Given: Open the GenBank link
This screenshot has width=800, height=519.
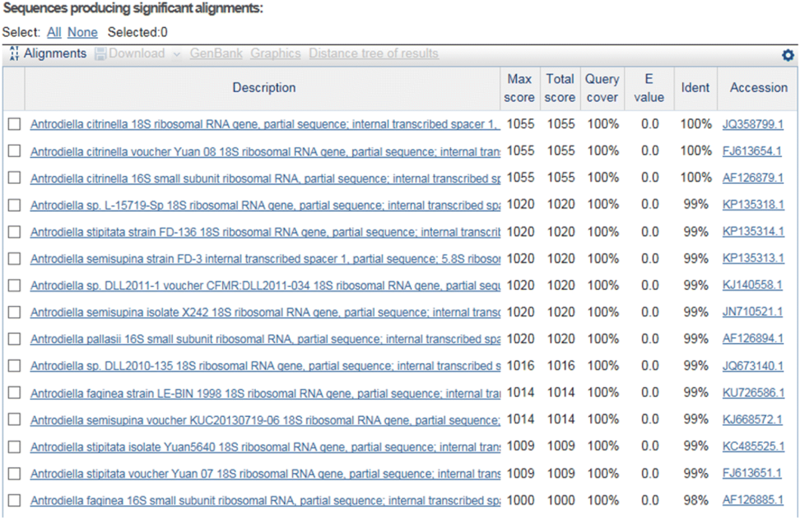Looking at the screenshot, I should (216, 53).
